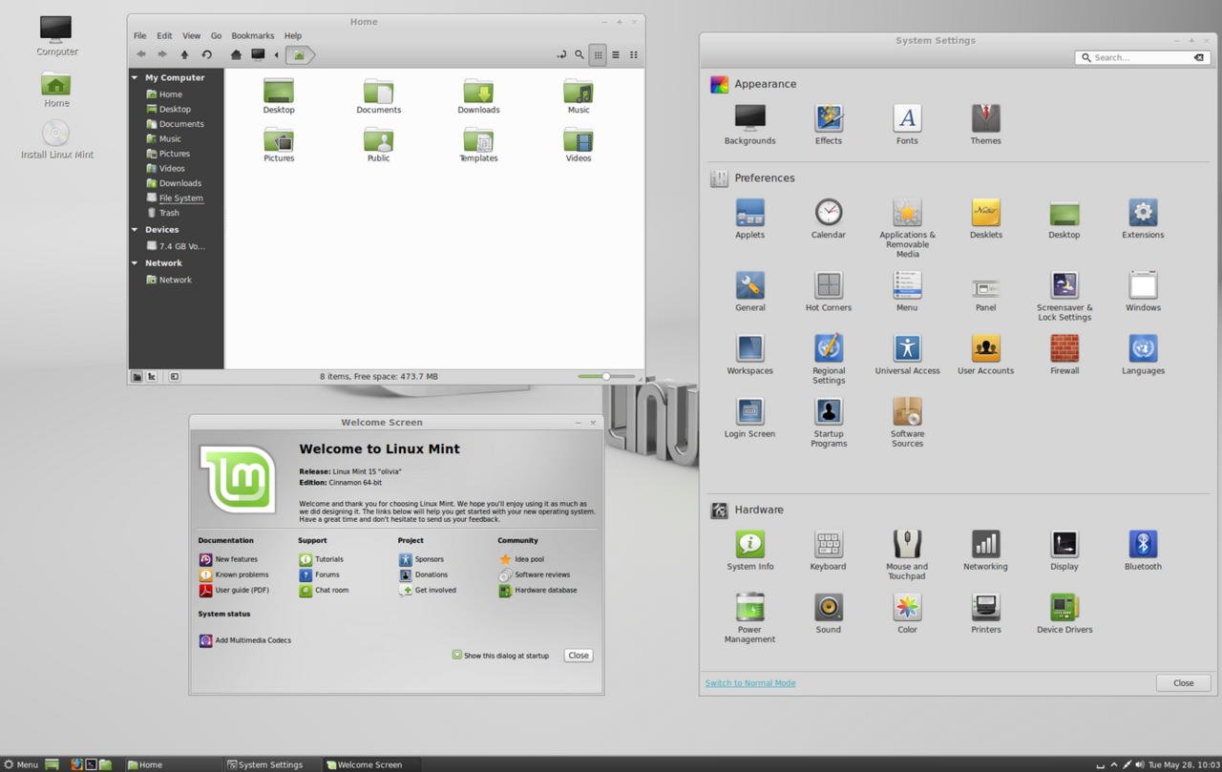1222x772 pixels.
Task: Open Device Drivers
Action: tap(1064, 613)
